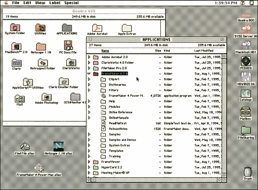The height and width of the screenshot is (190, 258).
Task: Select the Online Reference folder row
Action: click(154, 112)
